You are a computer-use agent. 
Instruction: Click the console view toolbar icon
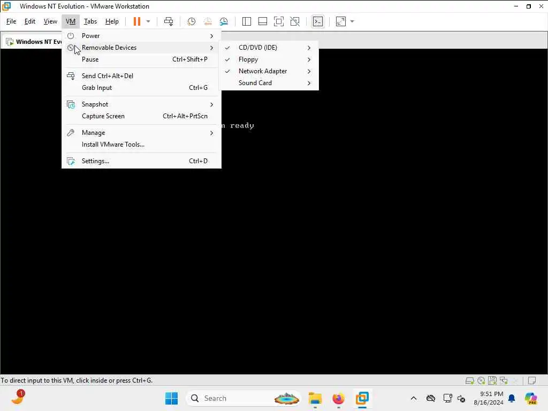[x=318, y=21]
